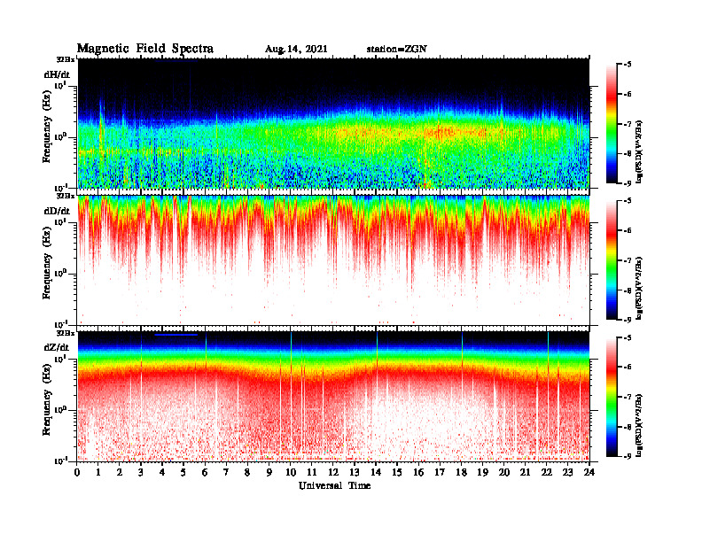The height and width of the screenshot is (542, 702).
Task: Select the dZ/dt panel label
Action: pyautogui.click(x=57, y=347)
